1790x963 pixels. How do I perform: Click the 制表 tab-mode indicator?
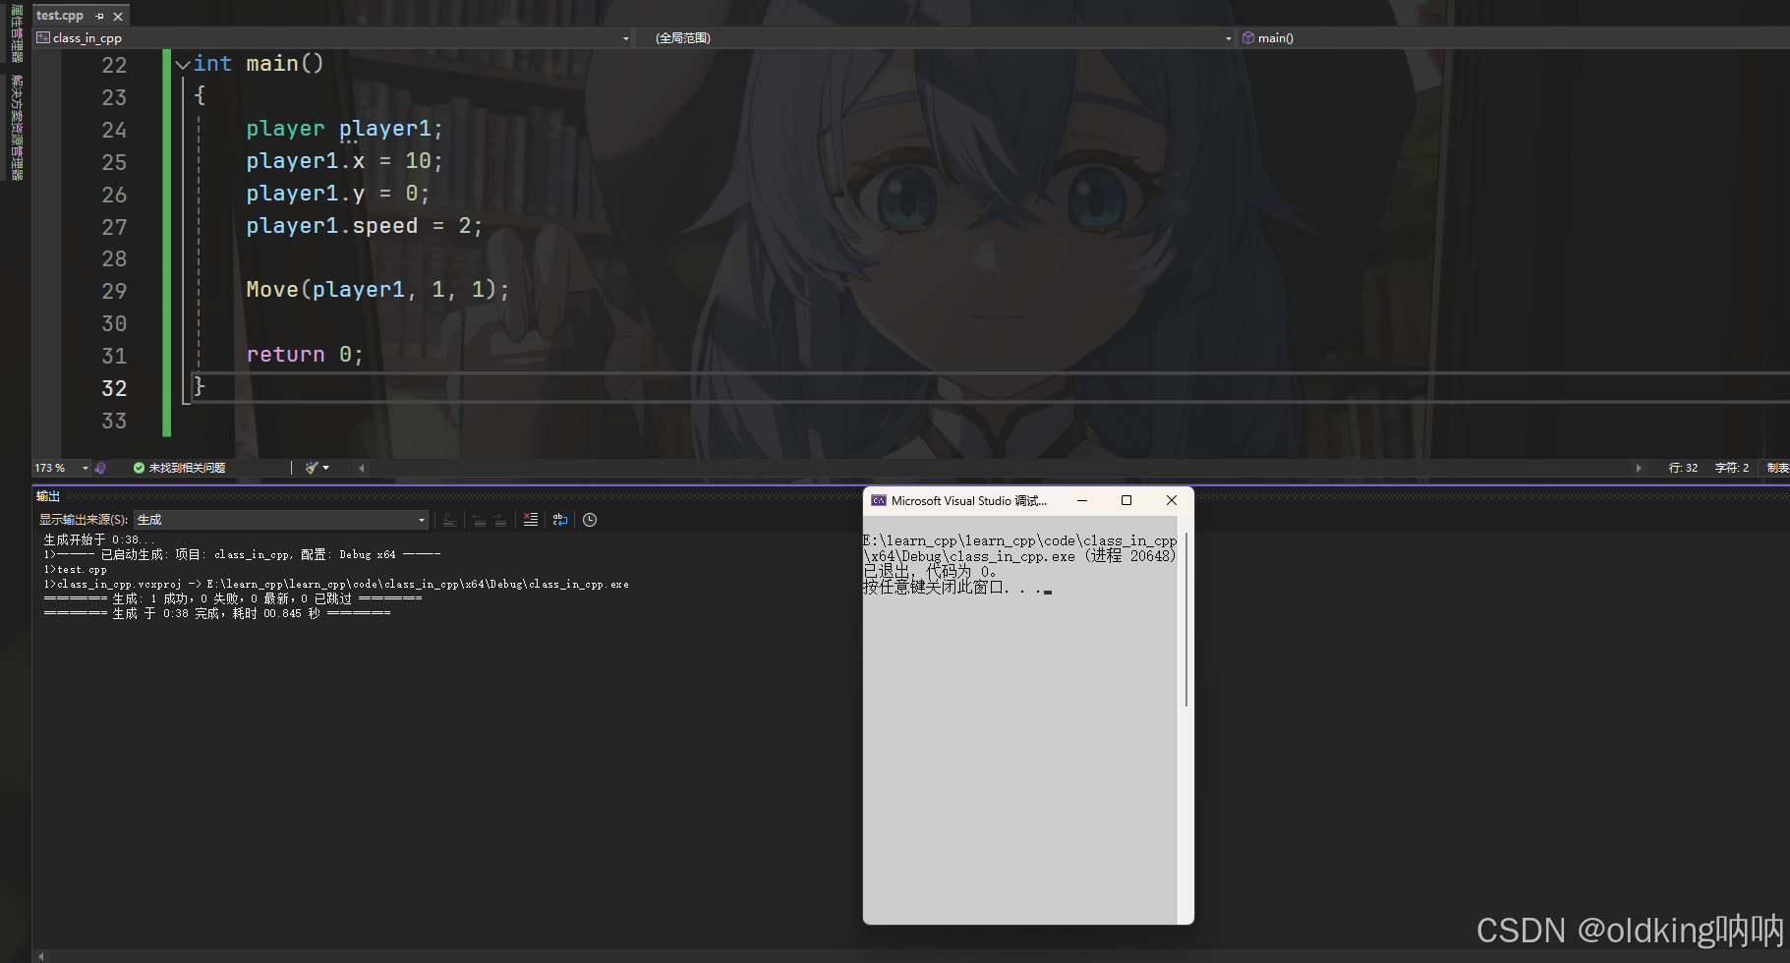coord(1777,468)
